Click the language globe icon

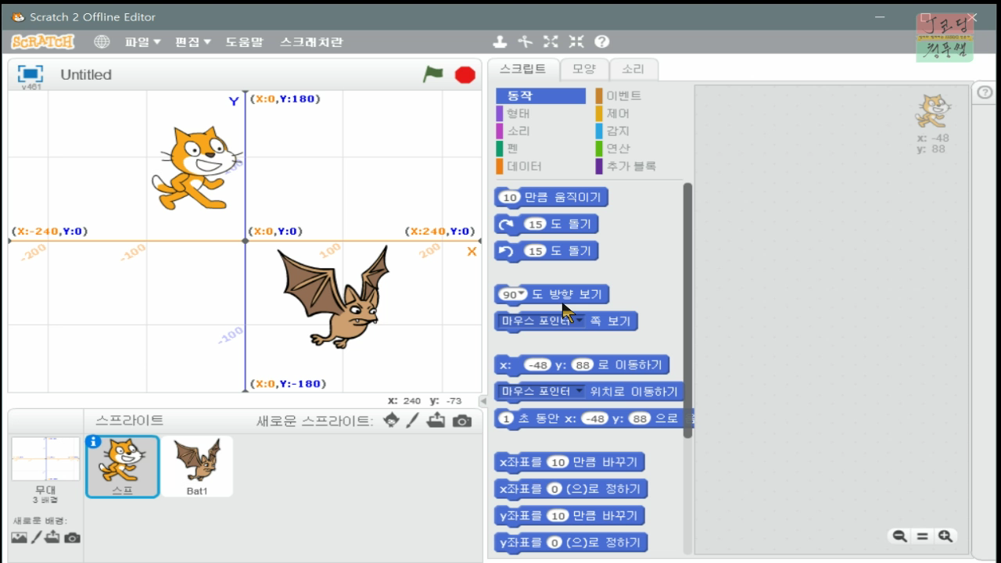(102, 41)
